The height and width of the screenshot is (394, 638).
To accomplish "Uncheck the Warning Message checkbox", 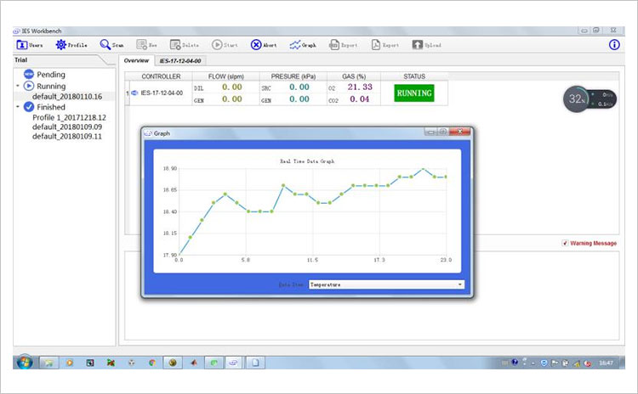I will click(566, 244).
